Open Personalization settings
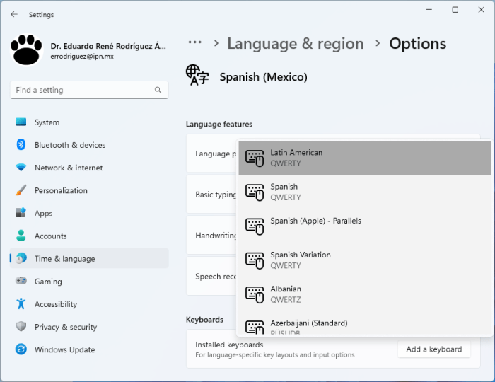 [x=61, y=190]
